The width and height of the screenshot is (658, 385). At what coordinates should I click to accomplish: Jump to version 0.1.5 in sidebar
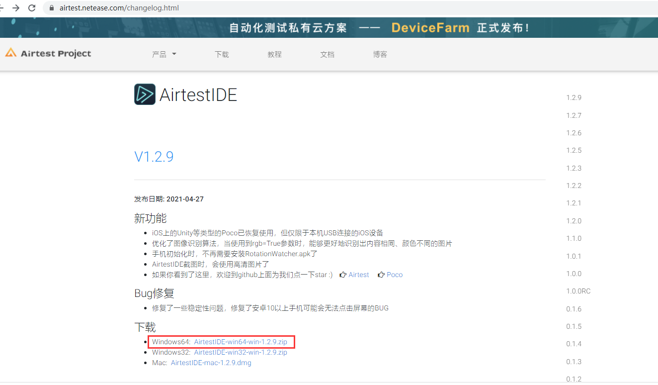[x=574, y=326]
